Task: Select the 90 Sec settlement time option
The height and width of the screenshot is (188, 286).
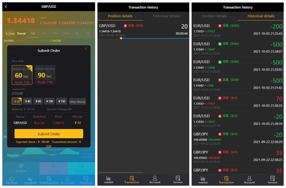Action: [45, 75]
